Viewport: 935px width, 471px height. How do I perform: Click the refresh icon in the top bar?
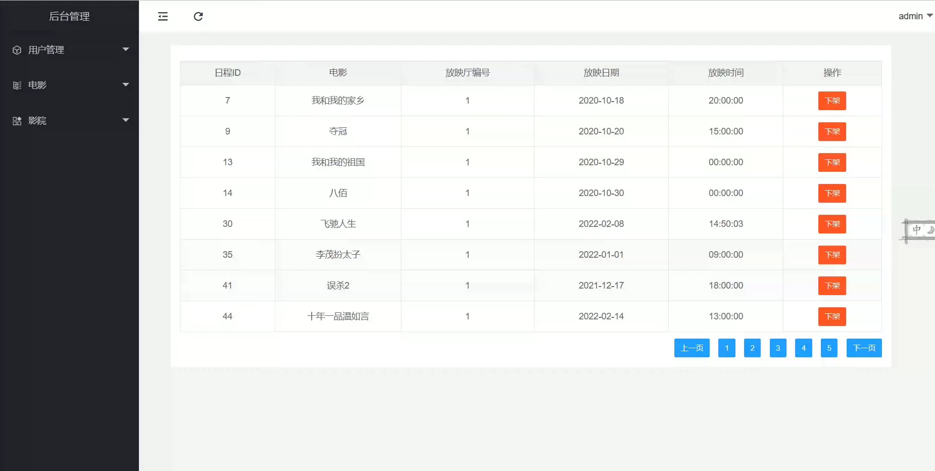pos(198,17)
